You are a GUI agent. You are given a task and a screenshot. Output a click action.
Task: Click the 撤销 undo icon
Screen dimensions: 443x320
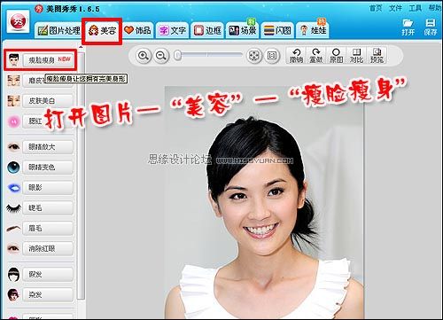point(296,56)
